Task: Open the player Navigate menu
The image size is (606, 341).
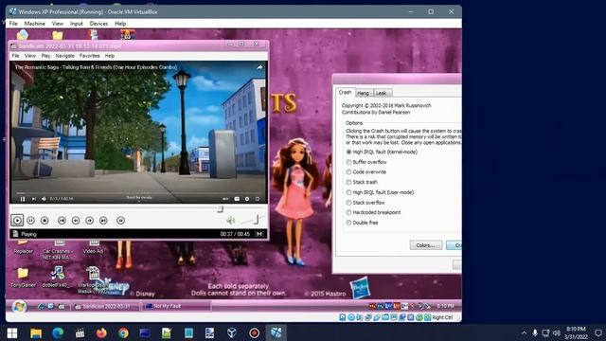Action: tap(65, 56)
